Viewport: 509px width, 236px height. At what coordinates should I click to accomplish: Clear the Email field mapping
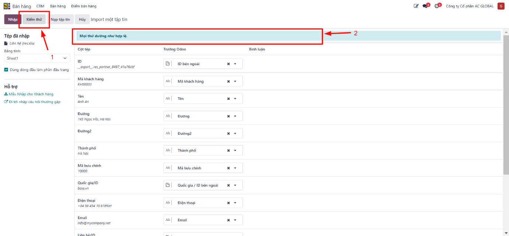coord(228,220)
